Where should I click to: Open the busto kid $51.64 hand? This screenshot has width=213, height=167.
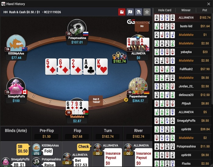click(x=183, y=26)
